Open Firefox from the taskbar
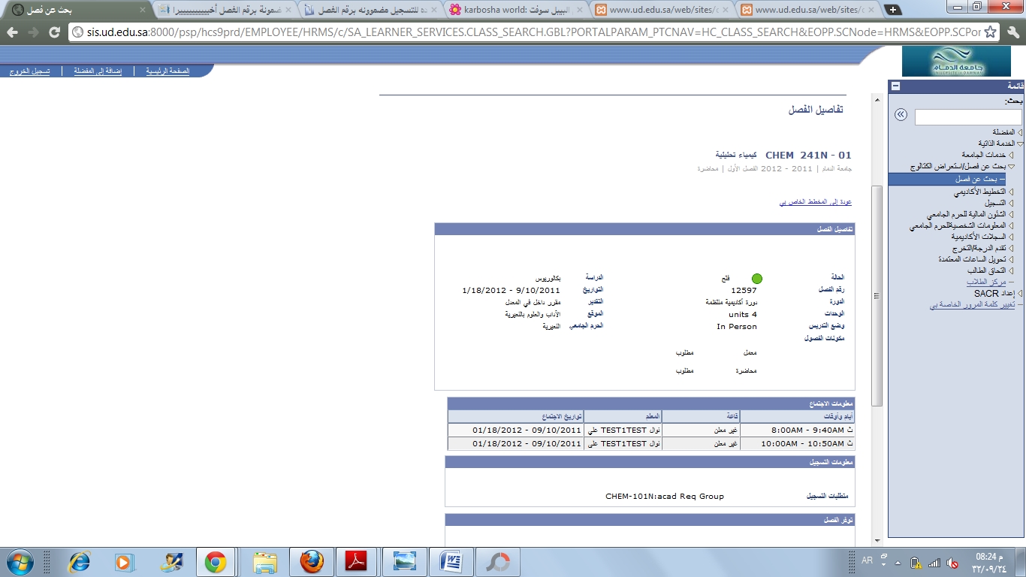 click(311, 561)
